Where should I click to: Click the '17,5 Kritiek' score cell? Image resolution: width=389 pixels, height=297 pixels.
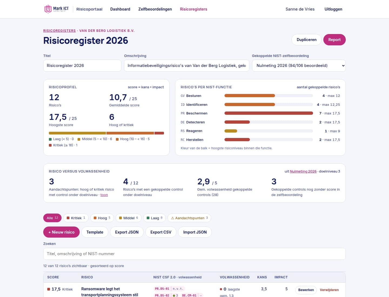click(x=60, y=289)
